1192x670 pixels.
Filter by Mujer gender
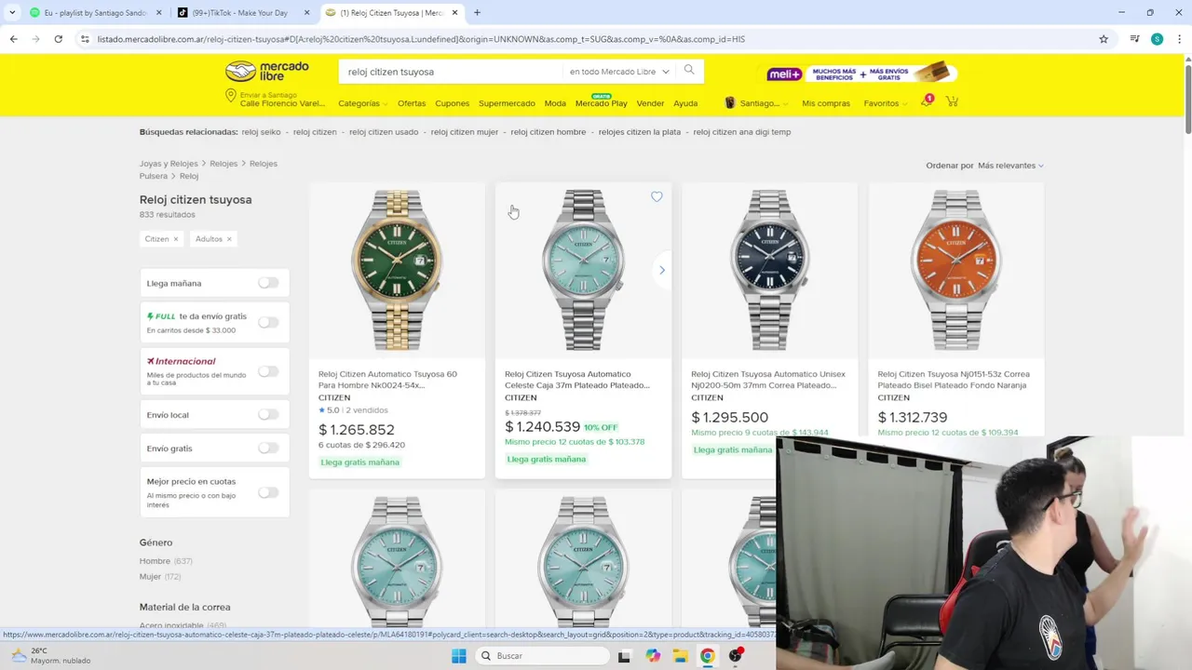point(160,577)
